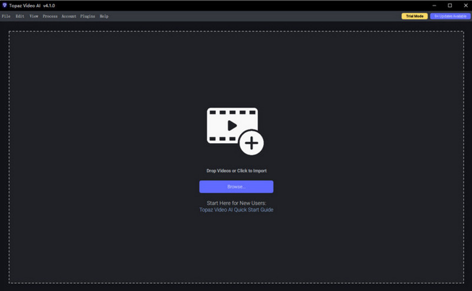Viewport: 472px width, 291px height.
Task: Click the Topaz Video AI logo icon
Action: point(5,5)
